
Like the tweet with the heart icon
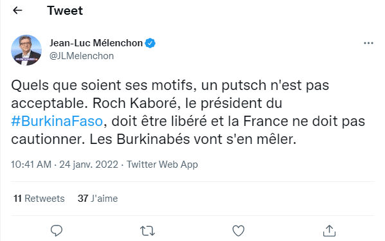238,231
